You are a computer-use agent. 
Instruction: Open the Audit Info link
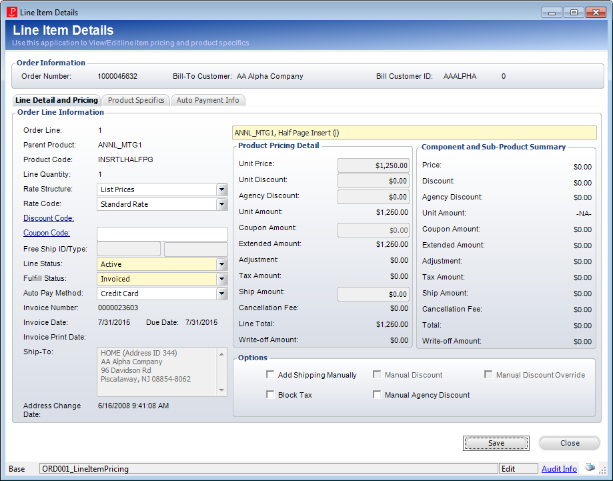coord(559,469)
